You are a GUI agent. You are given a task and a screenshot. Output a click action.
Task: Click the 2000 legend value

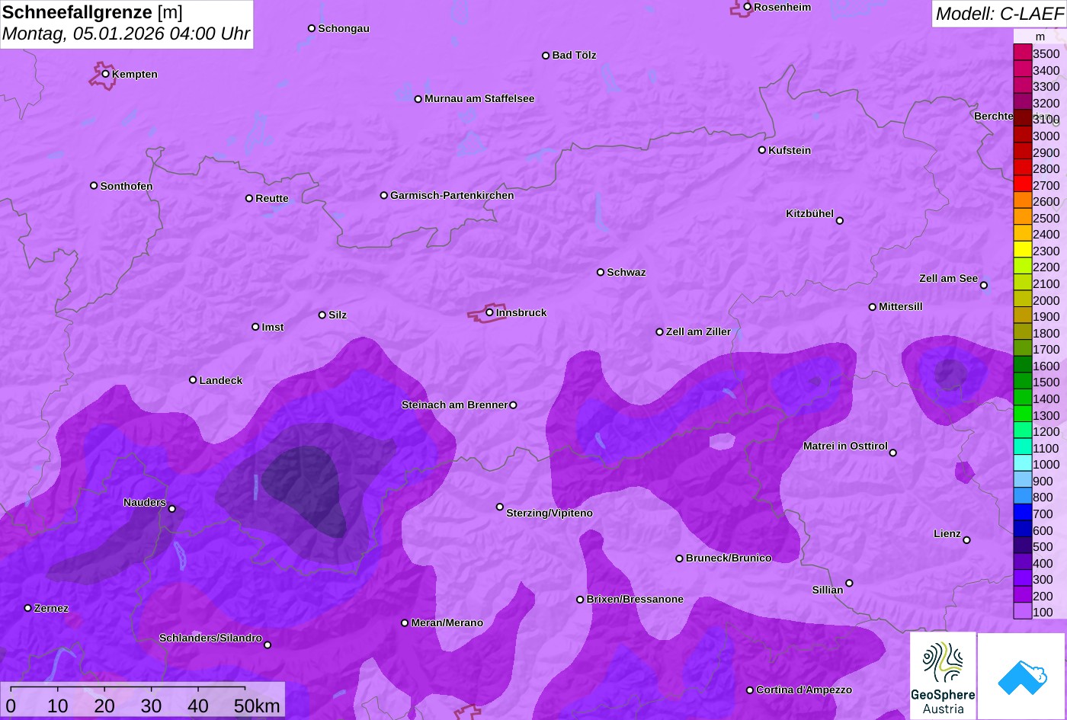click(1046, 300)
